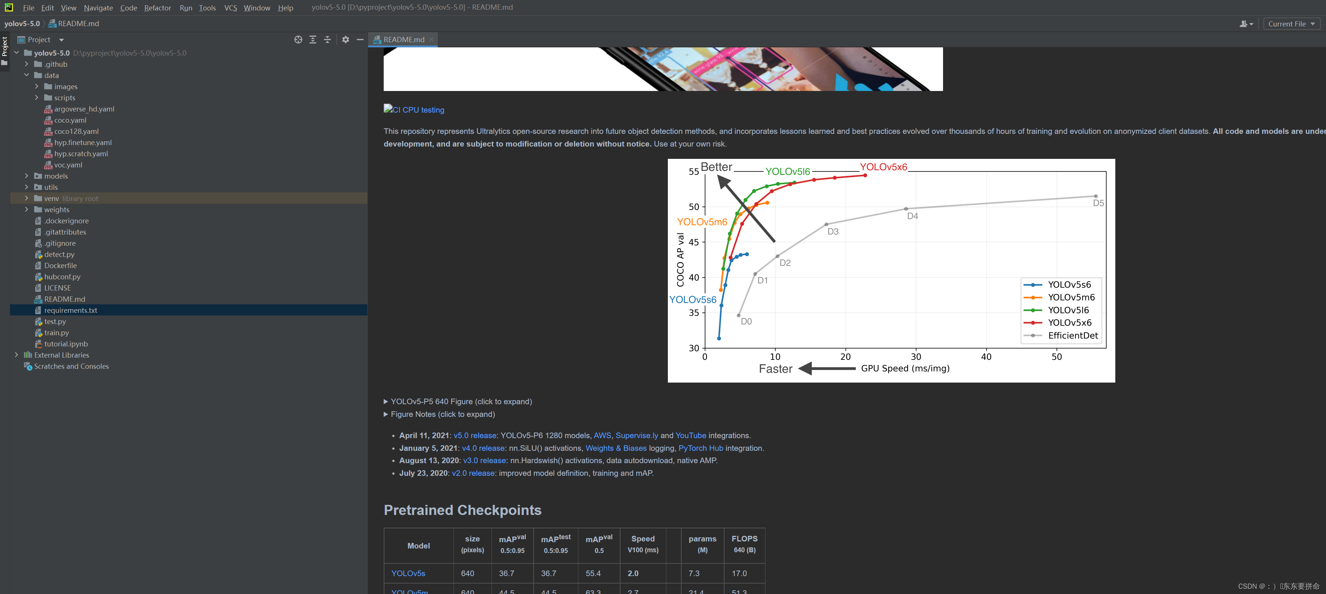Viewport: 1326px width, 594px height.
Task: Click the Collapse All icon in Project panel
Action: point(327,40)
